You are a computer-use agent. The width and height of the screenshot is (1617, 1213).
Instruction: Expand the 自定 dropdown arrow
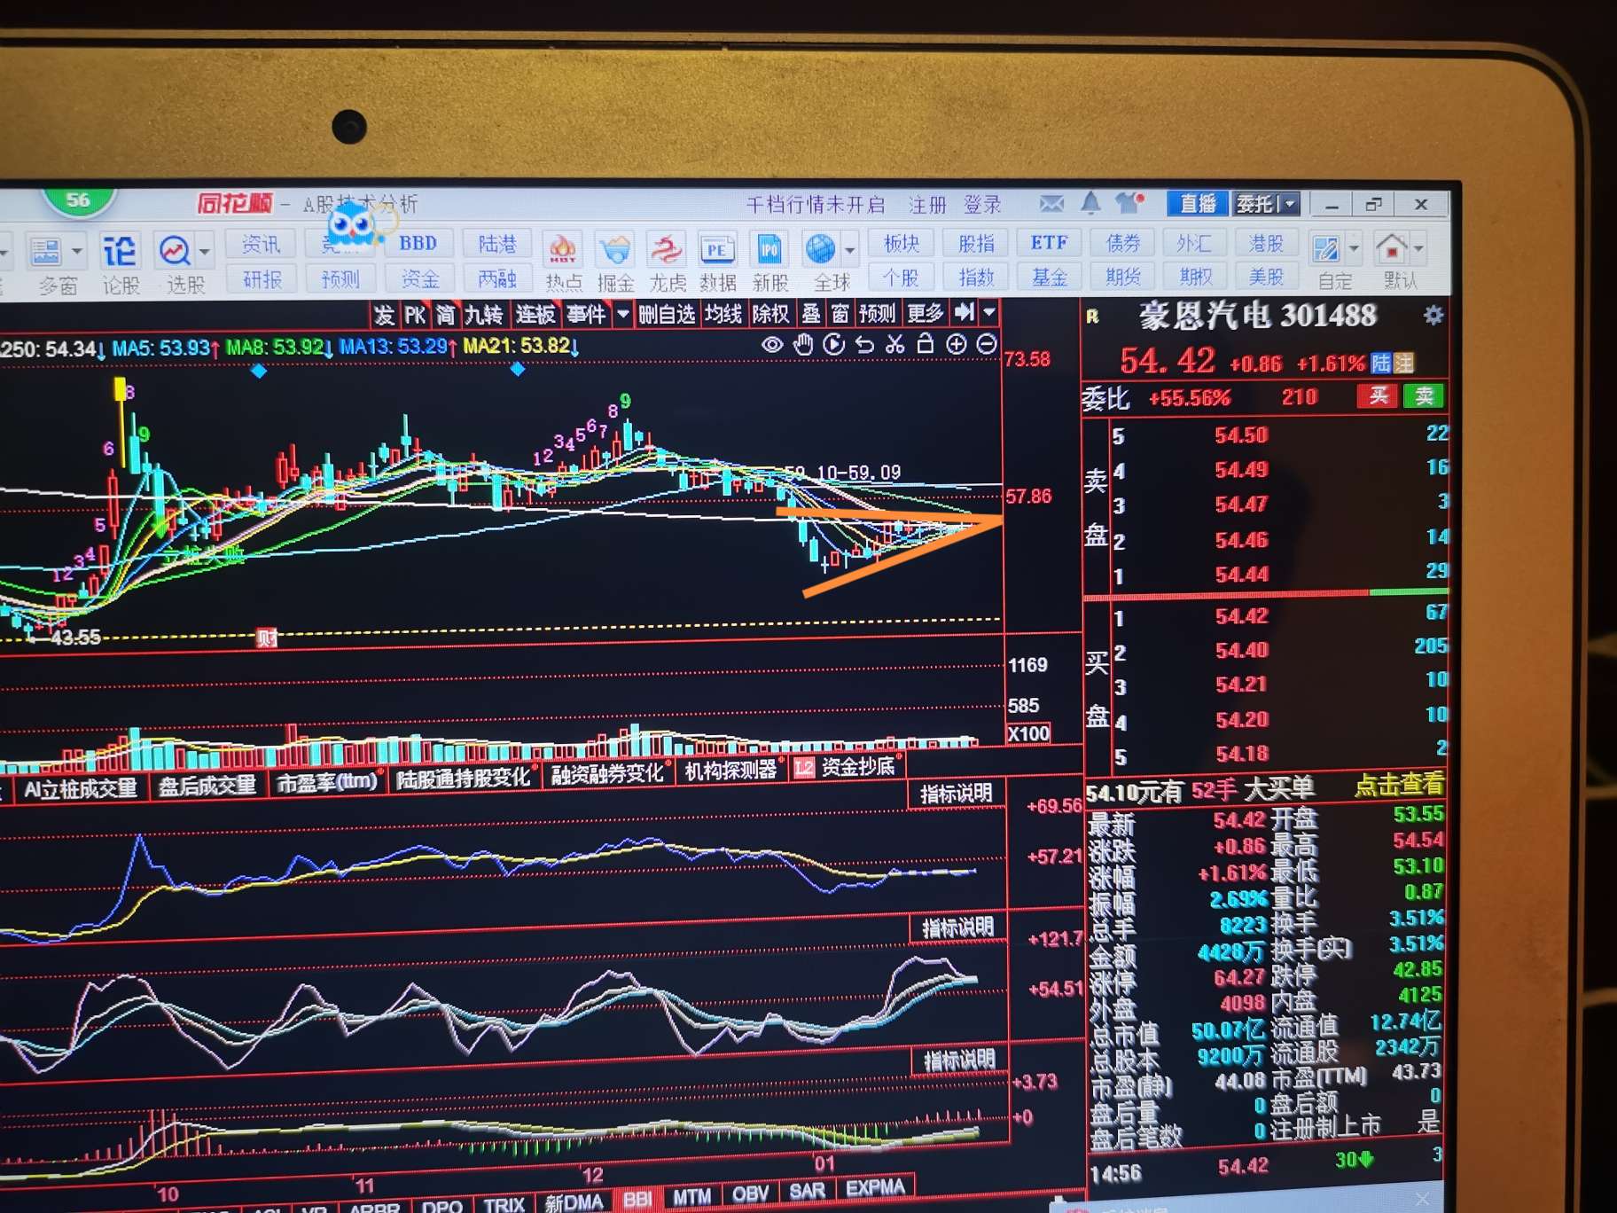pos(1353,248)
